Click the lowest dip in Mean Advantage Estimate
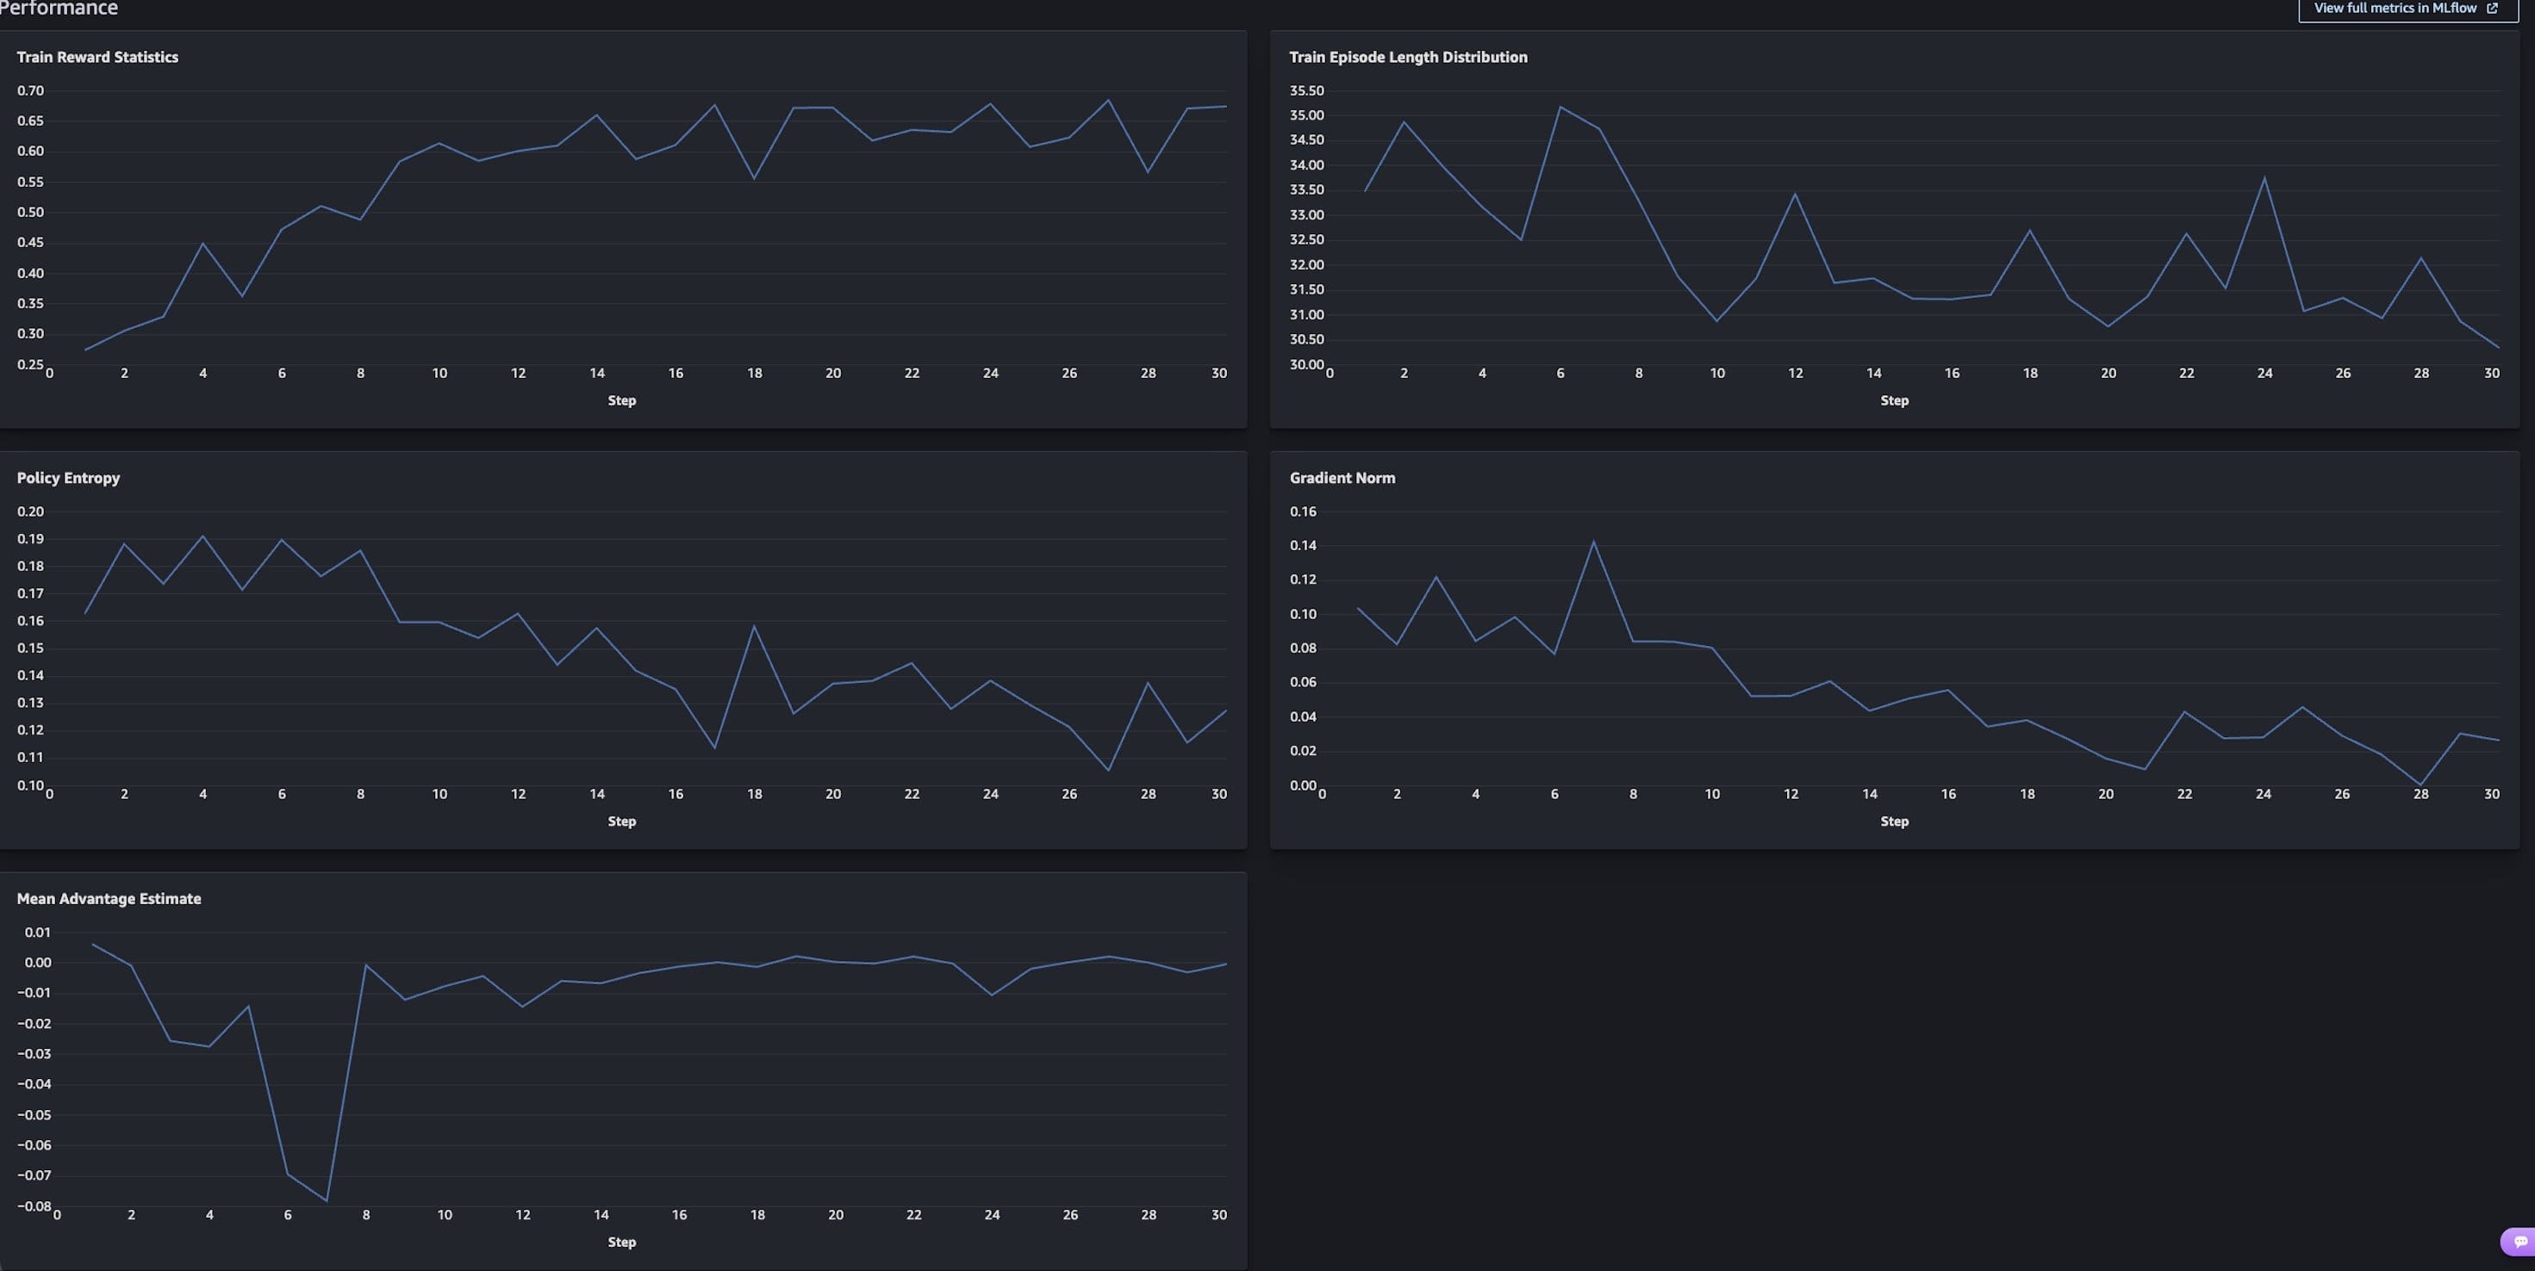Screen dimensions: 2535x1271 327,1200
